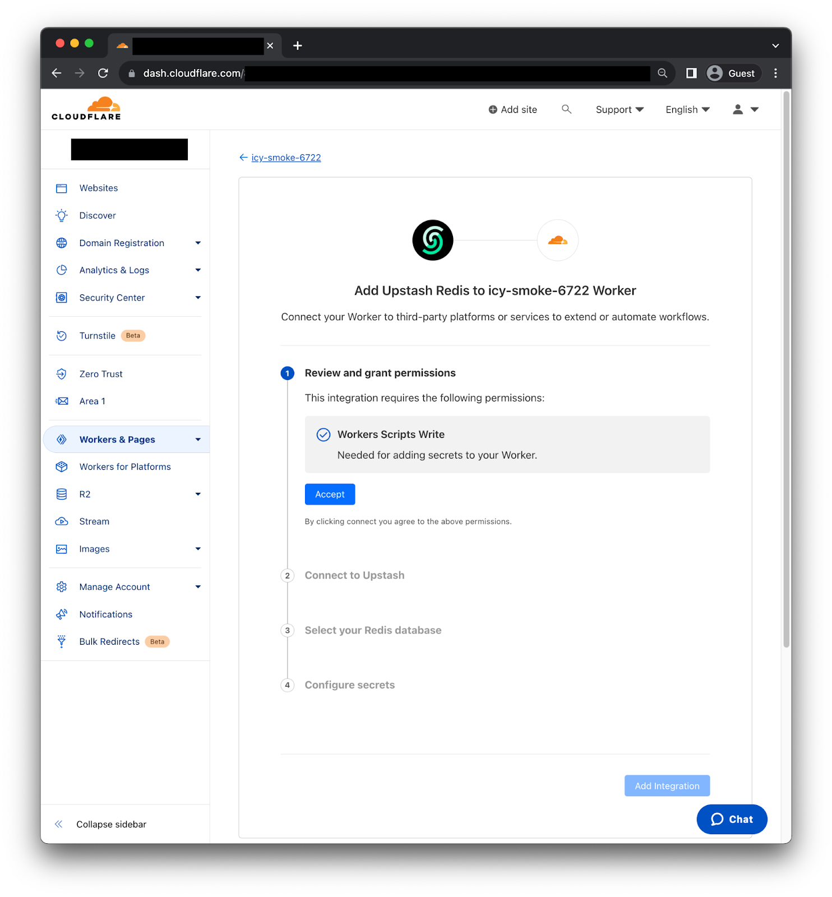Image resolution: width=832 pixels, height=897 pixels.
Task: Click the Cloudflare logo in header
Action: [x=86, y=109]
